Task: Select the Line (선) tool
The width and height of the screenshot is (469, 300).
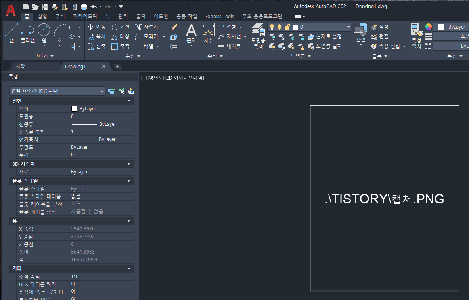Action: (x=11, y=33)
